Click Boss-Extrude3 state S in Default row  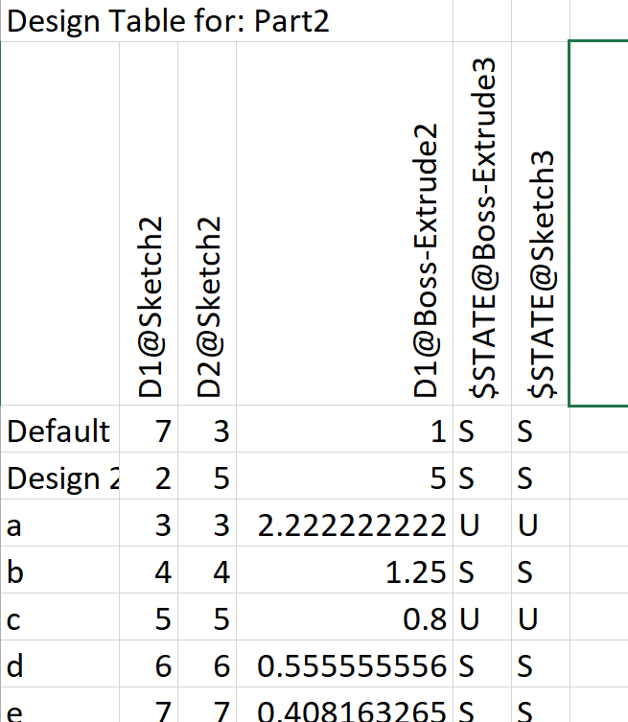click(x=482, y=430)
